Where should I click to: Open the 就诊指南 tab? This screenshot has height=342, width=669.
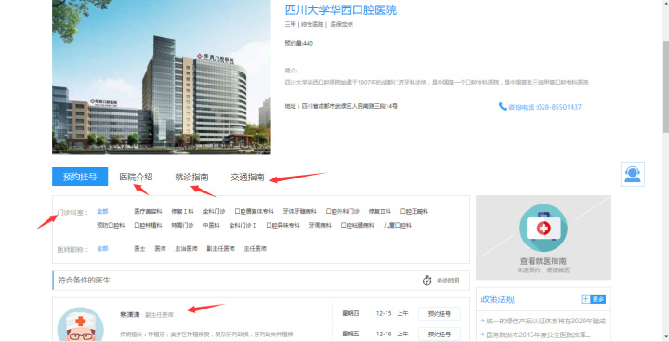point(191,177)
